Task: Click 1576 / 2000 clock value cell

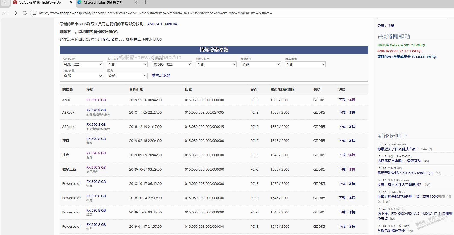Action: point(280,183)
